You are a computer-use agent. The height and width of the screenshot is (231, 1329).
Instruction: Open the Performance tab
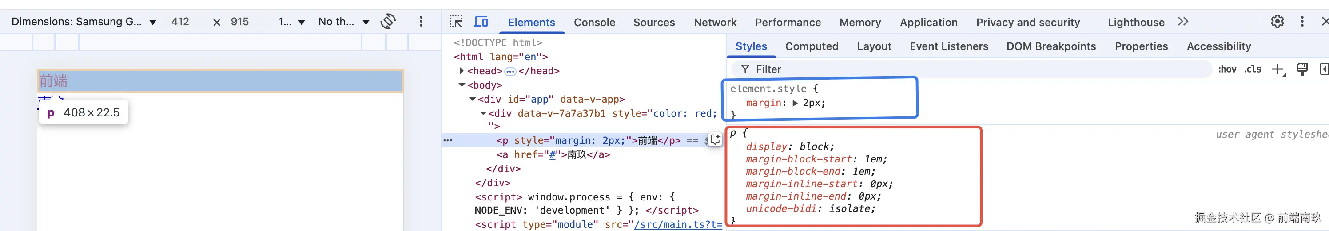coord(788,22)
